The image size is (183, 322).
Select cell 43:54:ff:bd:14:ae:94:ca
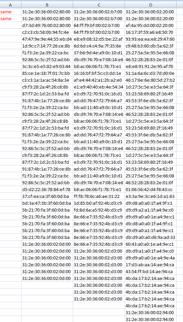point(151,272)
